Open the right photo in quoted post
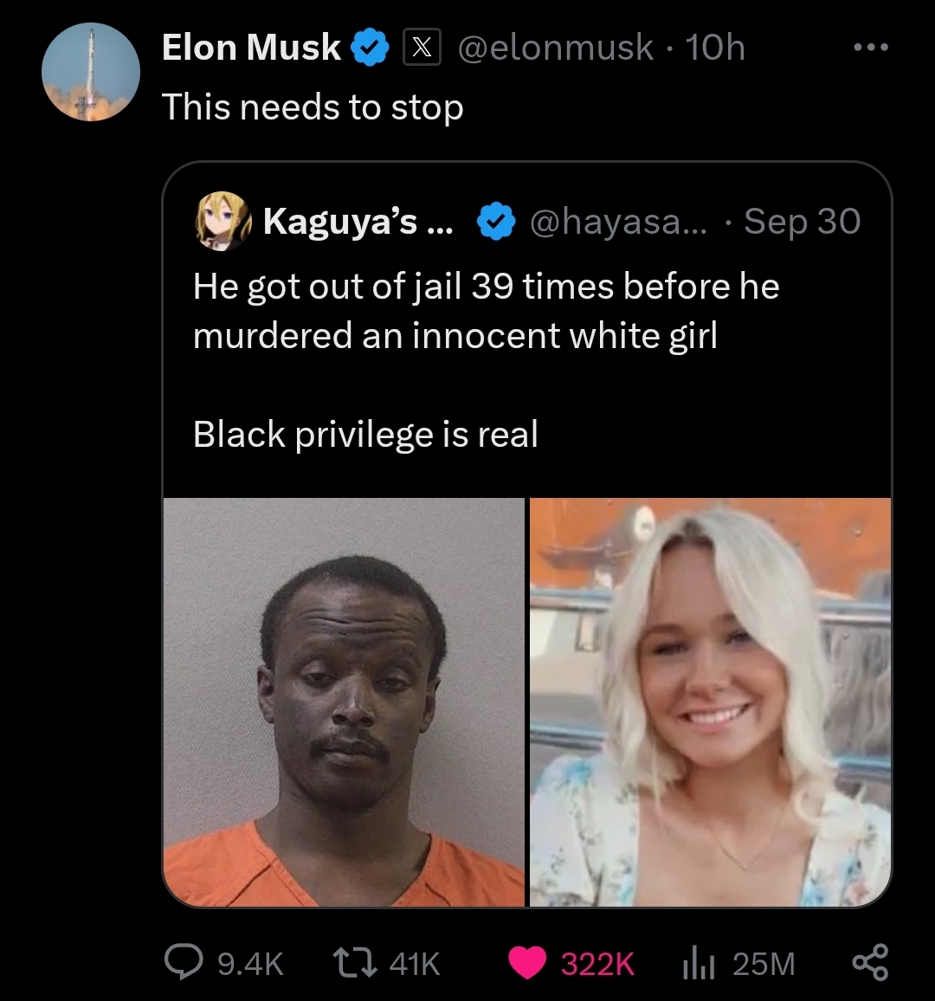The height and width of the screenshot is (1001, 935). point(710,702)
